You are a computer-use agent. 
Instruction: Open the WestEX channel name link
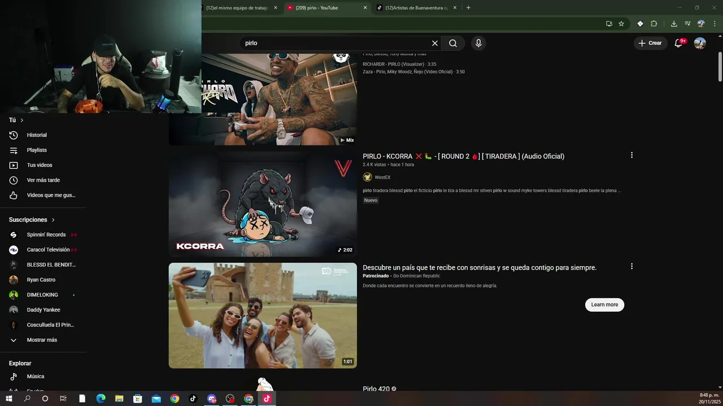[x=382, y=178]
